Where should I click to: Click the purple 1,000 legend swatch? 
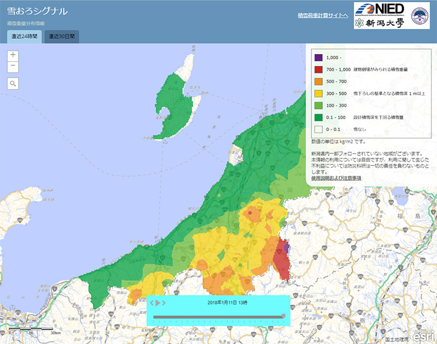(x=318, y=57)
